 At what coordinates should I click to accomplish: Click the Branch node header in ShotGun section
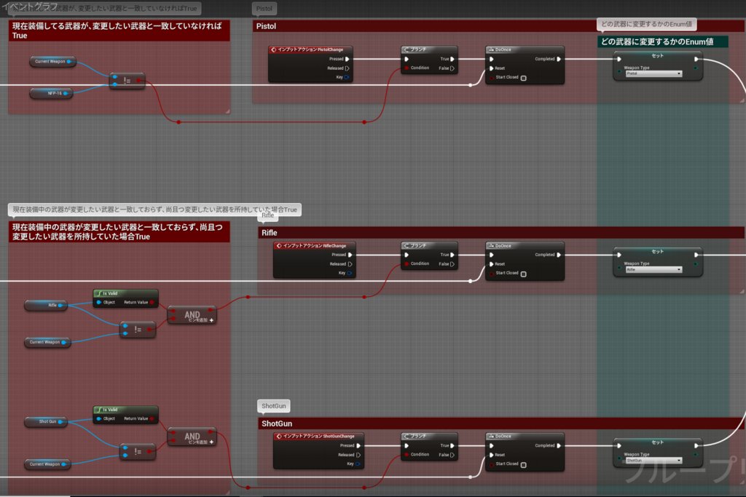(x=429, y=436)
